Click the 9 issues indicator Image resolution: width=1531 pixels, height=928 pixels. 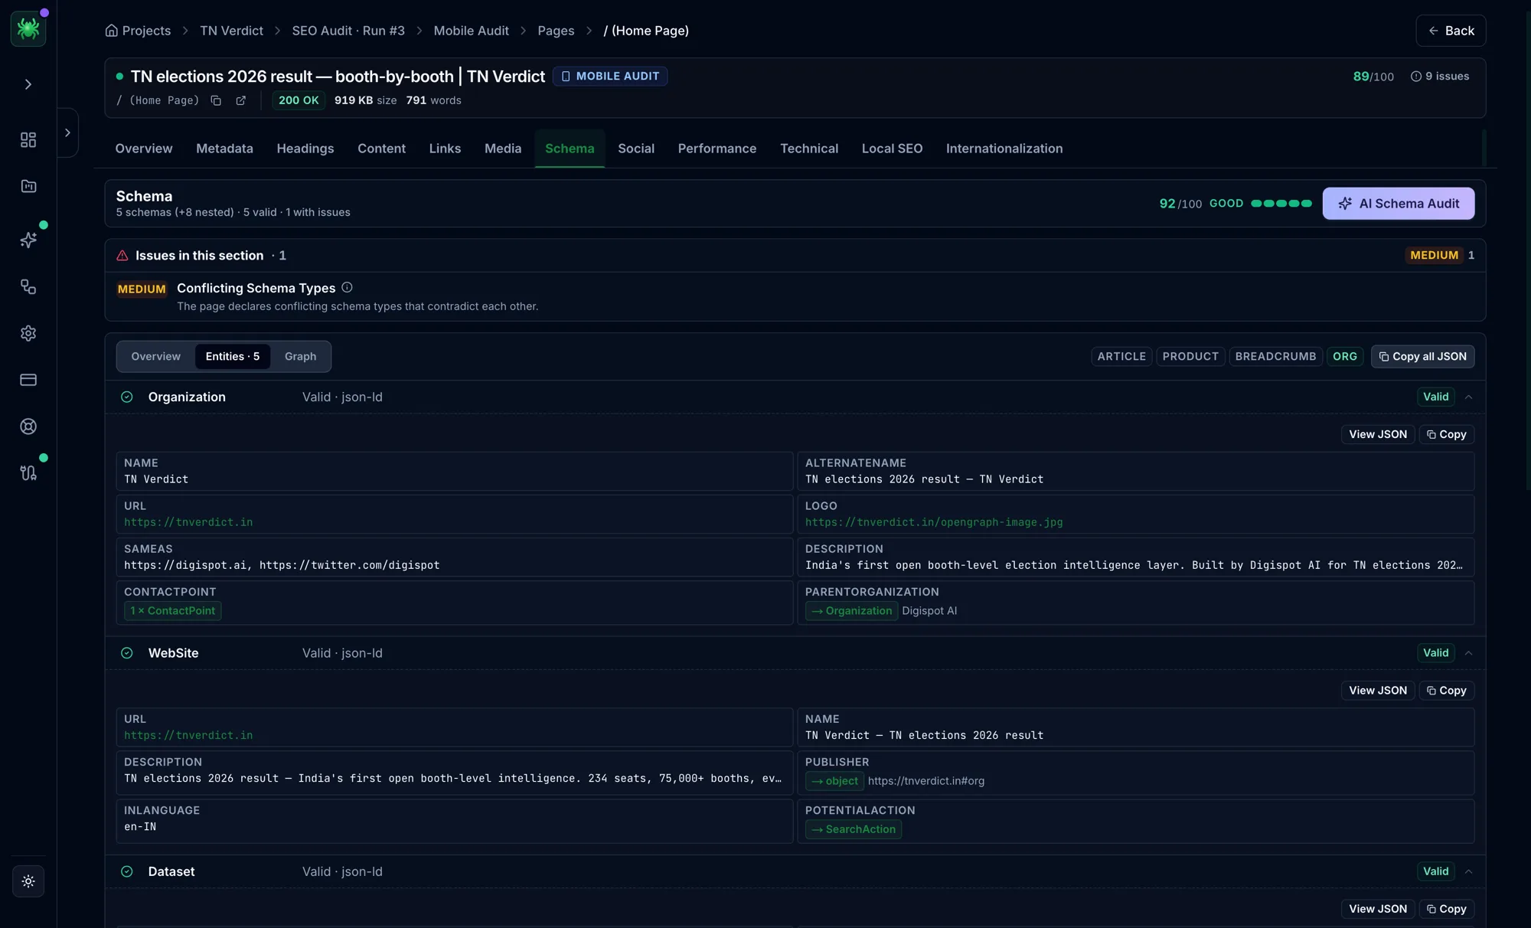point(1440,77)
